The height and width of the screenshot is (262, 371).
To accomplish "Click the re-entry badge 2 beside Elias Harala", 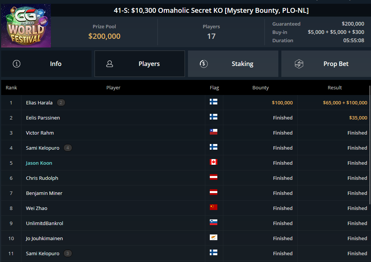I will pyautogui.click(x=61, y=103).
